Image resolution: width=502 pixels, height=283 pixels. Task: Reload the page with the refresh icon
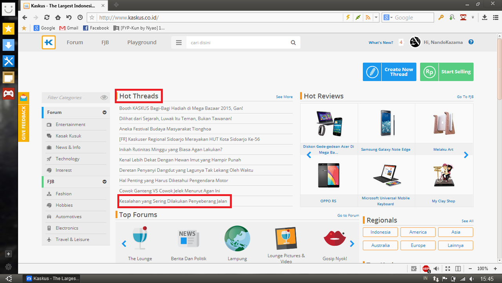(47, 18)
